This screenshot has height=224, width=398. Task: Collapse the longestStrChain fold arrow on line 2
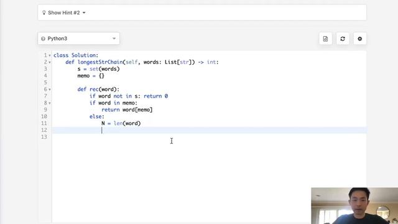click(x=50, y=62)
